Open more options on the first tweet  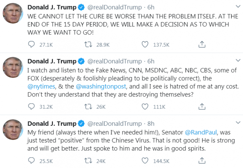(237, 7)
